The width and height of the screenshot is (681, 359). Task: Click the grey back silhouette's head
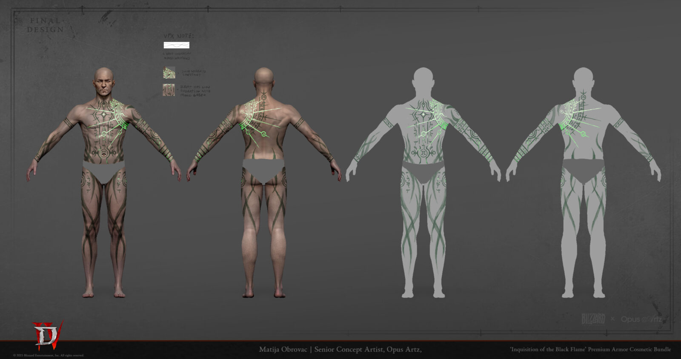pos(584,80)
